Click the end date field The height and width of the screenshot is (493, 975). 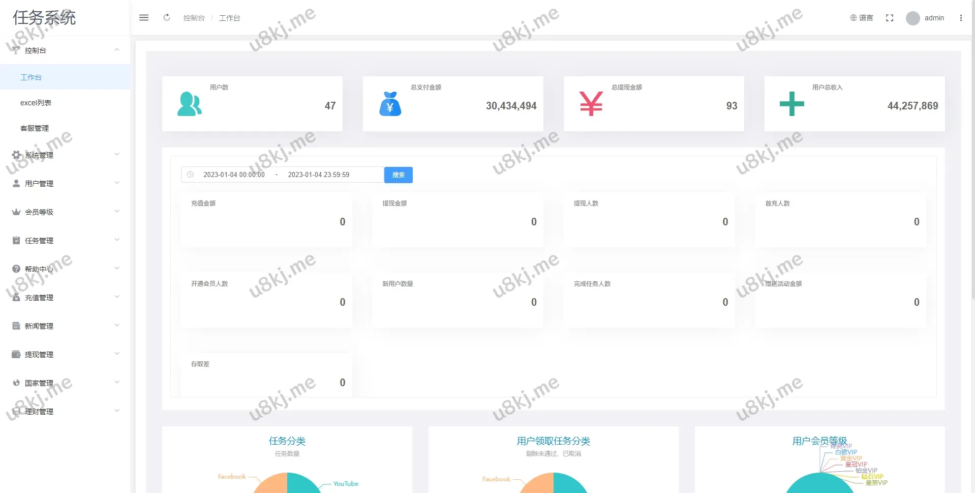[x=319, y=175]
